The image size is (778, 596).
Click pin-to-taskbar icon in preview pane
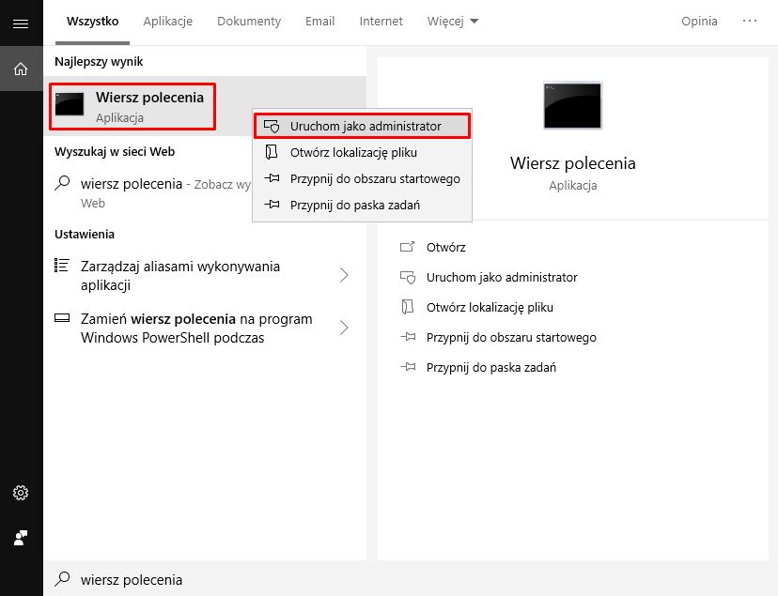[x=408, y=367]
